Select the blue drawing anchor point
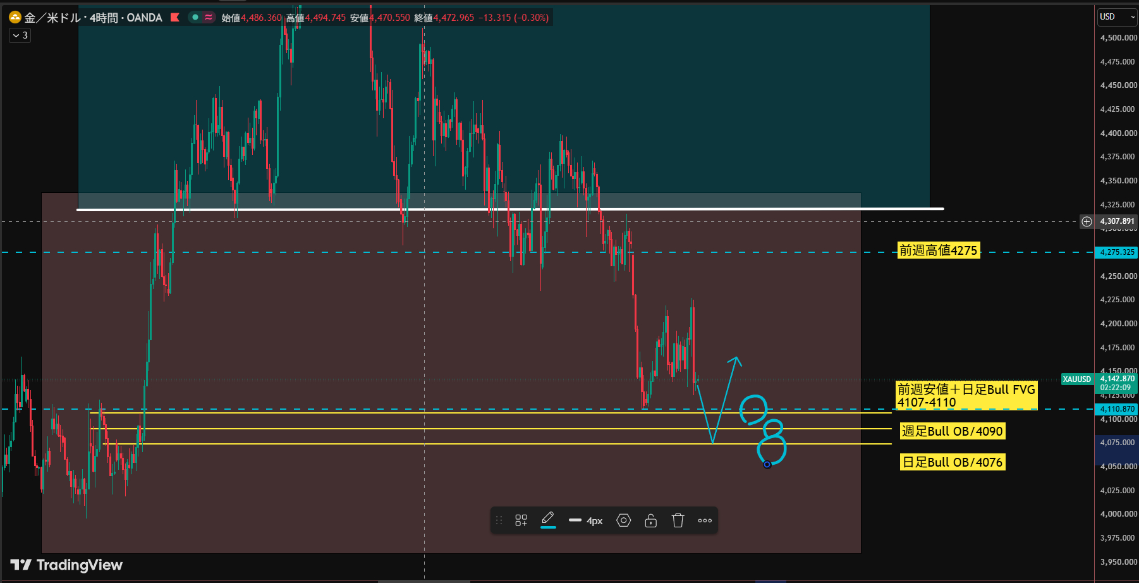The width and height of the screenshot is (1139, 583). click(767, 465)
